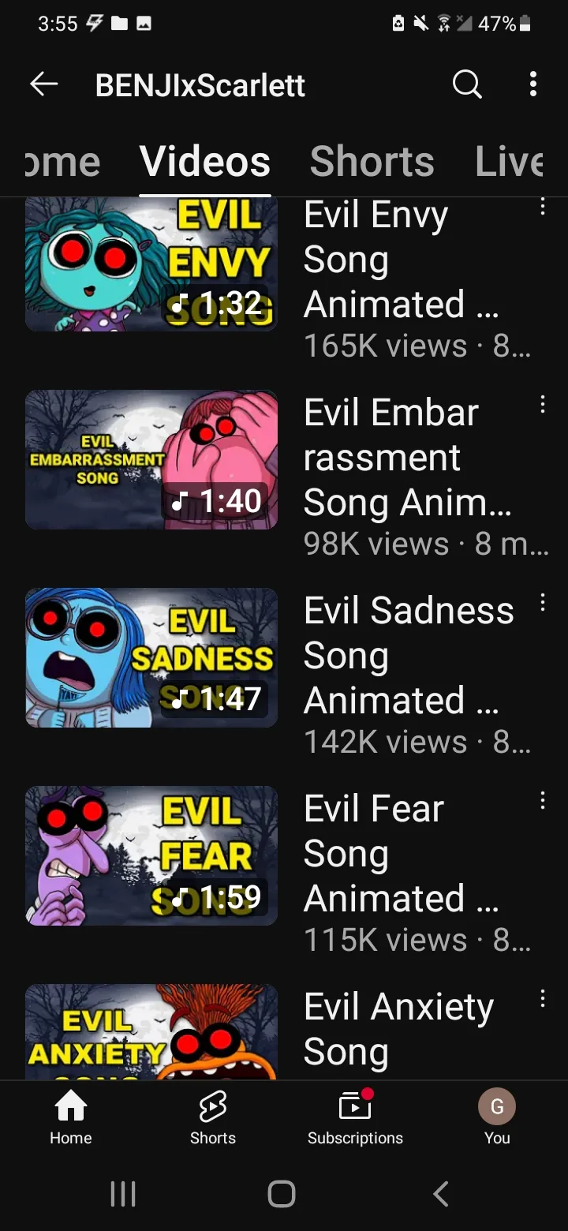Open options for Evil Anxiety Song video
The width and height of the screenshot is (568, 1231).
tap(542, 999)
